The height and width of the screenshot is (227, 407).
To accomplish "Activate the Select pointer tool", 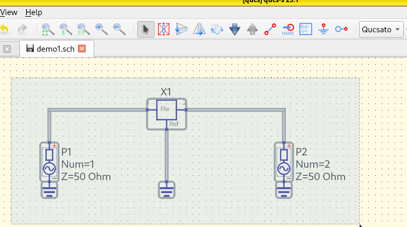I will 145,29.
